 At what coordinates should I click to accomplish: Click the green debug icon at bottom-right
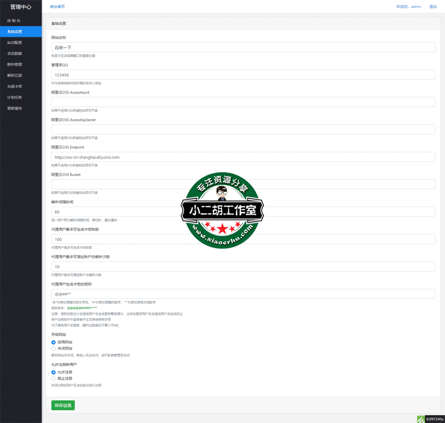coord(421,419)
